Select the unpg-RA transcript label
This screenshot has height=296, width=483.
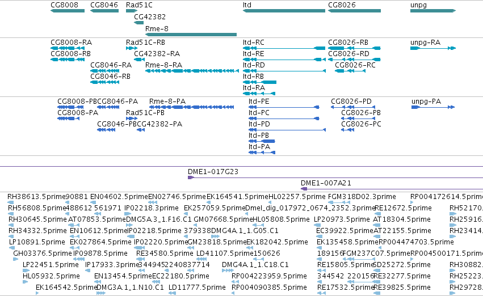[426, 42]
